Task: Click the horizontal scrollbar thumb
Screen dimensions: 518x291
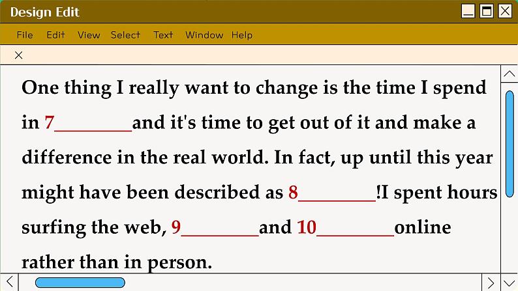Action: (80, 283)
